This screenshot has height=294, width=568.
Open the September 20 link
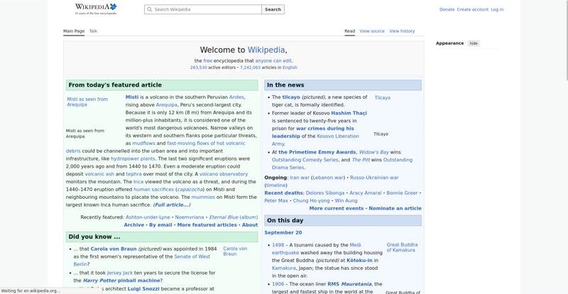tap(283, 233)
